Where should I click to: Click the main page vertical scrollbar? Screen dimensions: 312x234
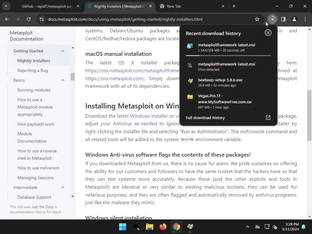(309, 115)
